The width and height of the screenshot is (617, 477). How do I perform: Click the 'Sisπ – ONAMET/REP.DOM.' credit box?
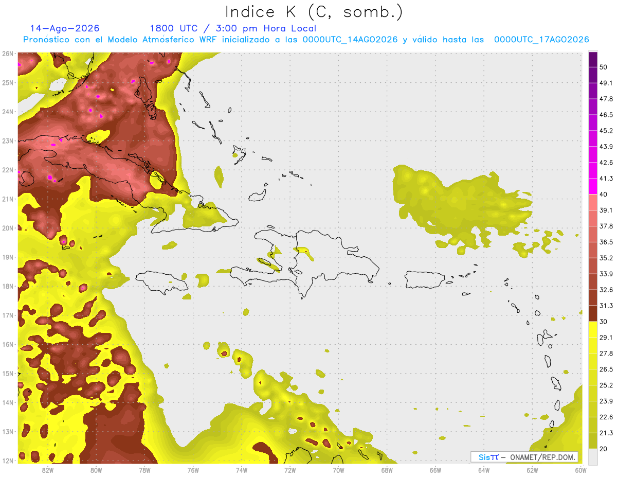click(524, 457)
